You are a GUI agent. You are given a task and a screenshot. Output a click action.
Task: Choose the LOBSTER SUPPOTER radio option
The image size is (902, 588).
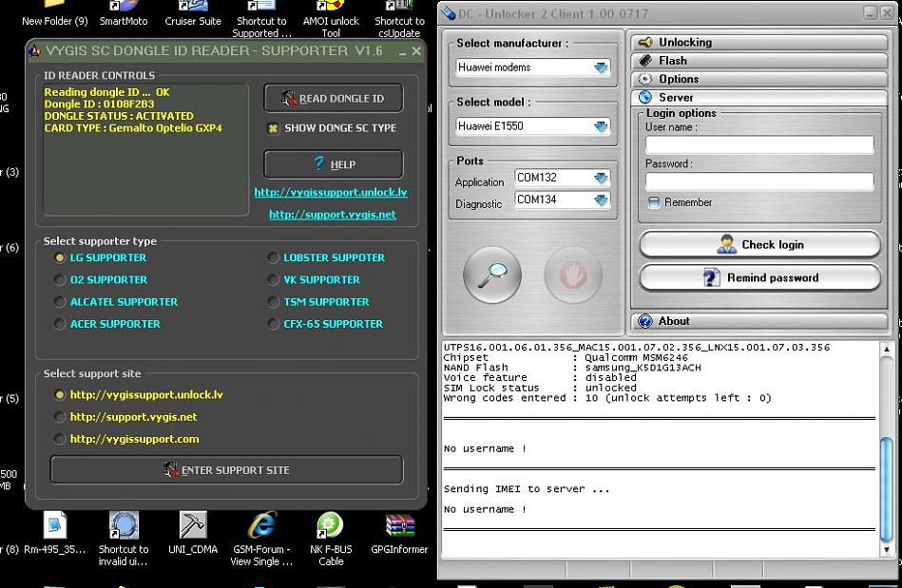[x=274, y=257]
